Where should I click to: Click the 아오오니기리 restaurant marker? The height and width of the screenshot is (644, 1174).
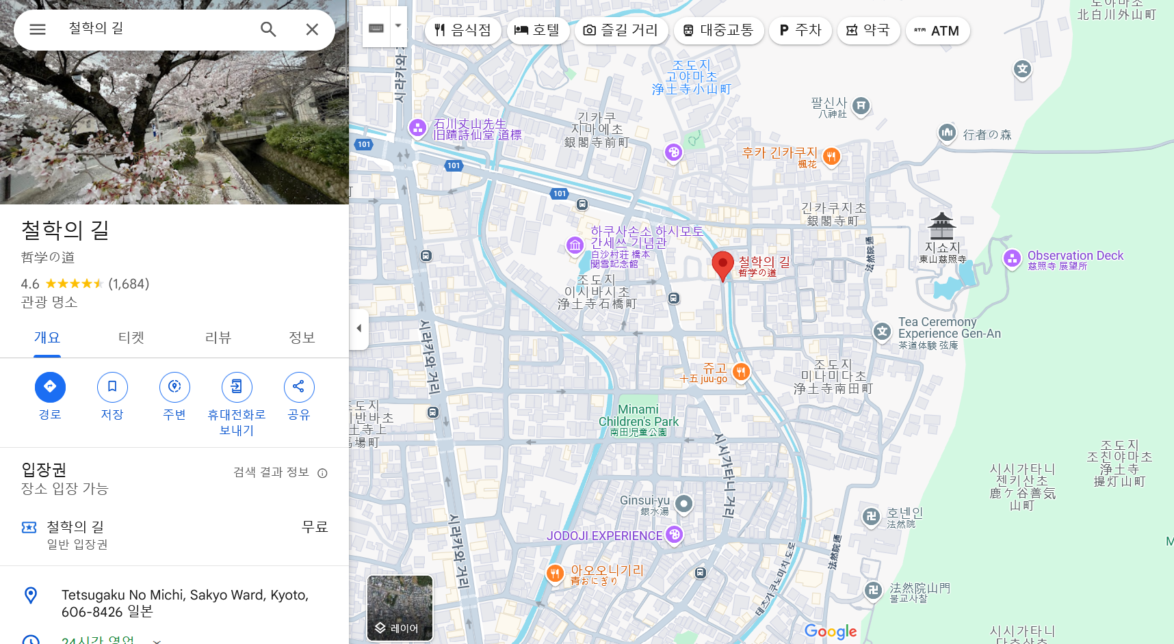click(x=555, y=574)
